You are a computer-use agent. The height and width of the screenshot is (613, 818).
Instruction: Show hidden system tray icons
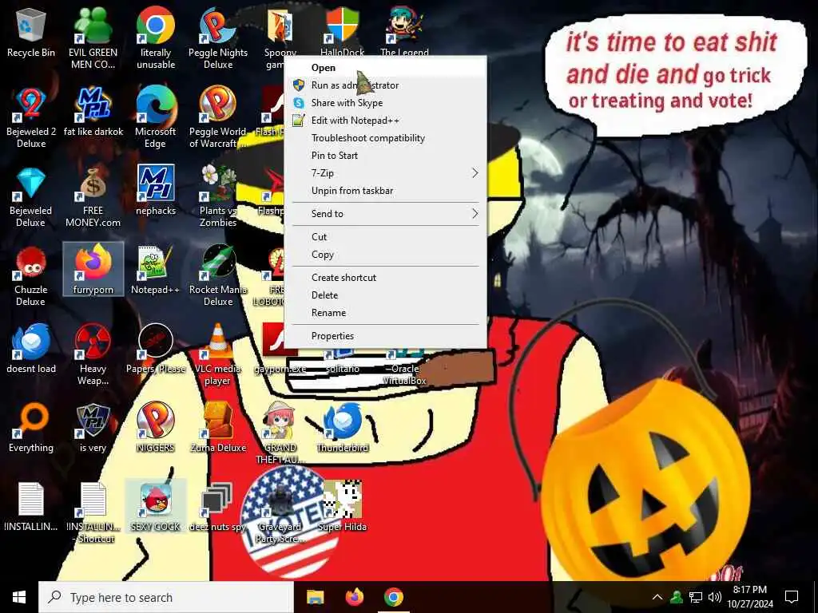click(657, 597)
